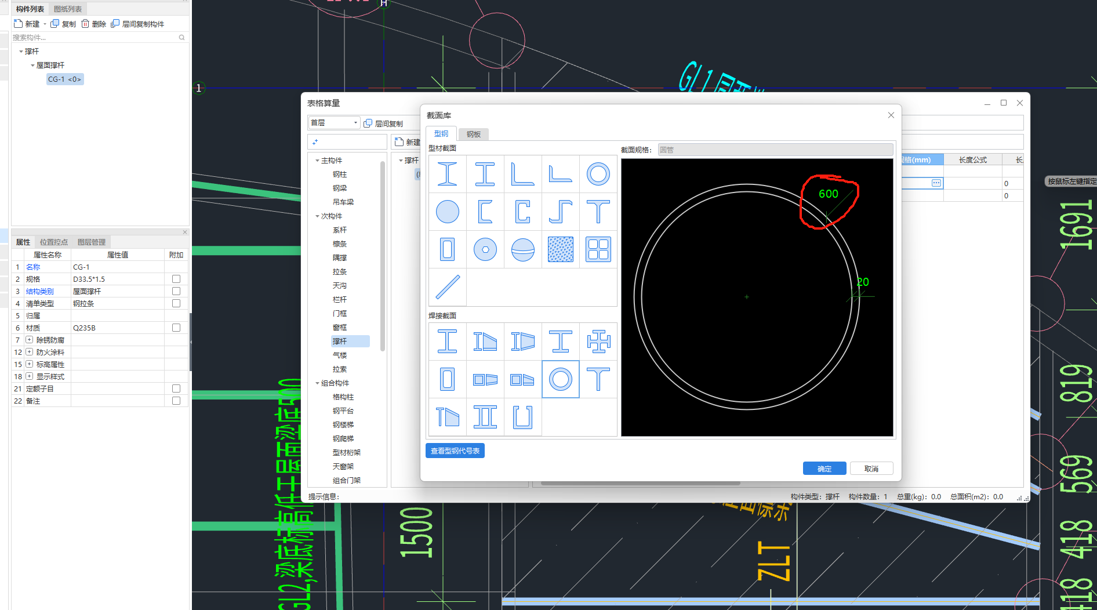Image resolution: width=1097 pixels, height=610 pixels.
Task: Select the welded round pipe in the 焊接截面 group
Action: coord(561,379)
